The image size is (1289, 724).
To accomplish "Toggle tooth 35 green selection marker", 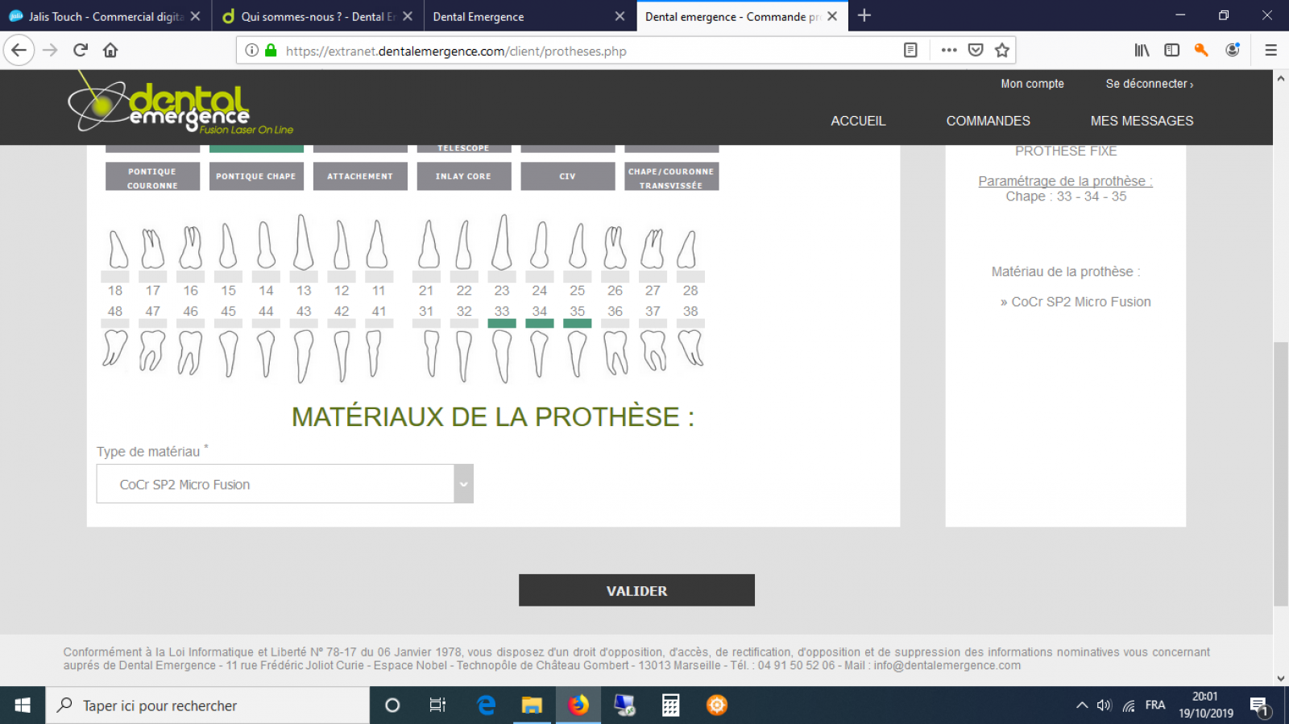I will point(578,324).
